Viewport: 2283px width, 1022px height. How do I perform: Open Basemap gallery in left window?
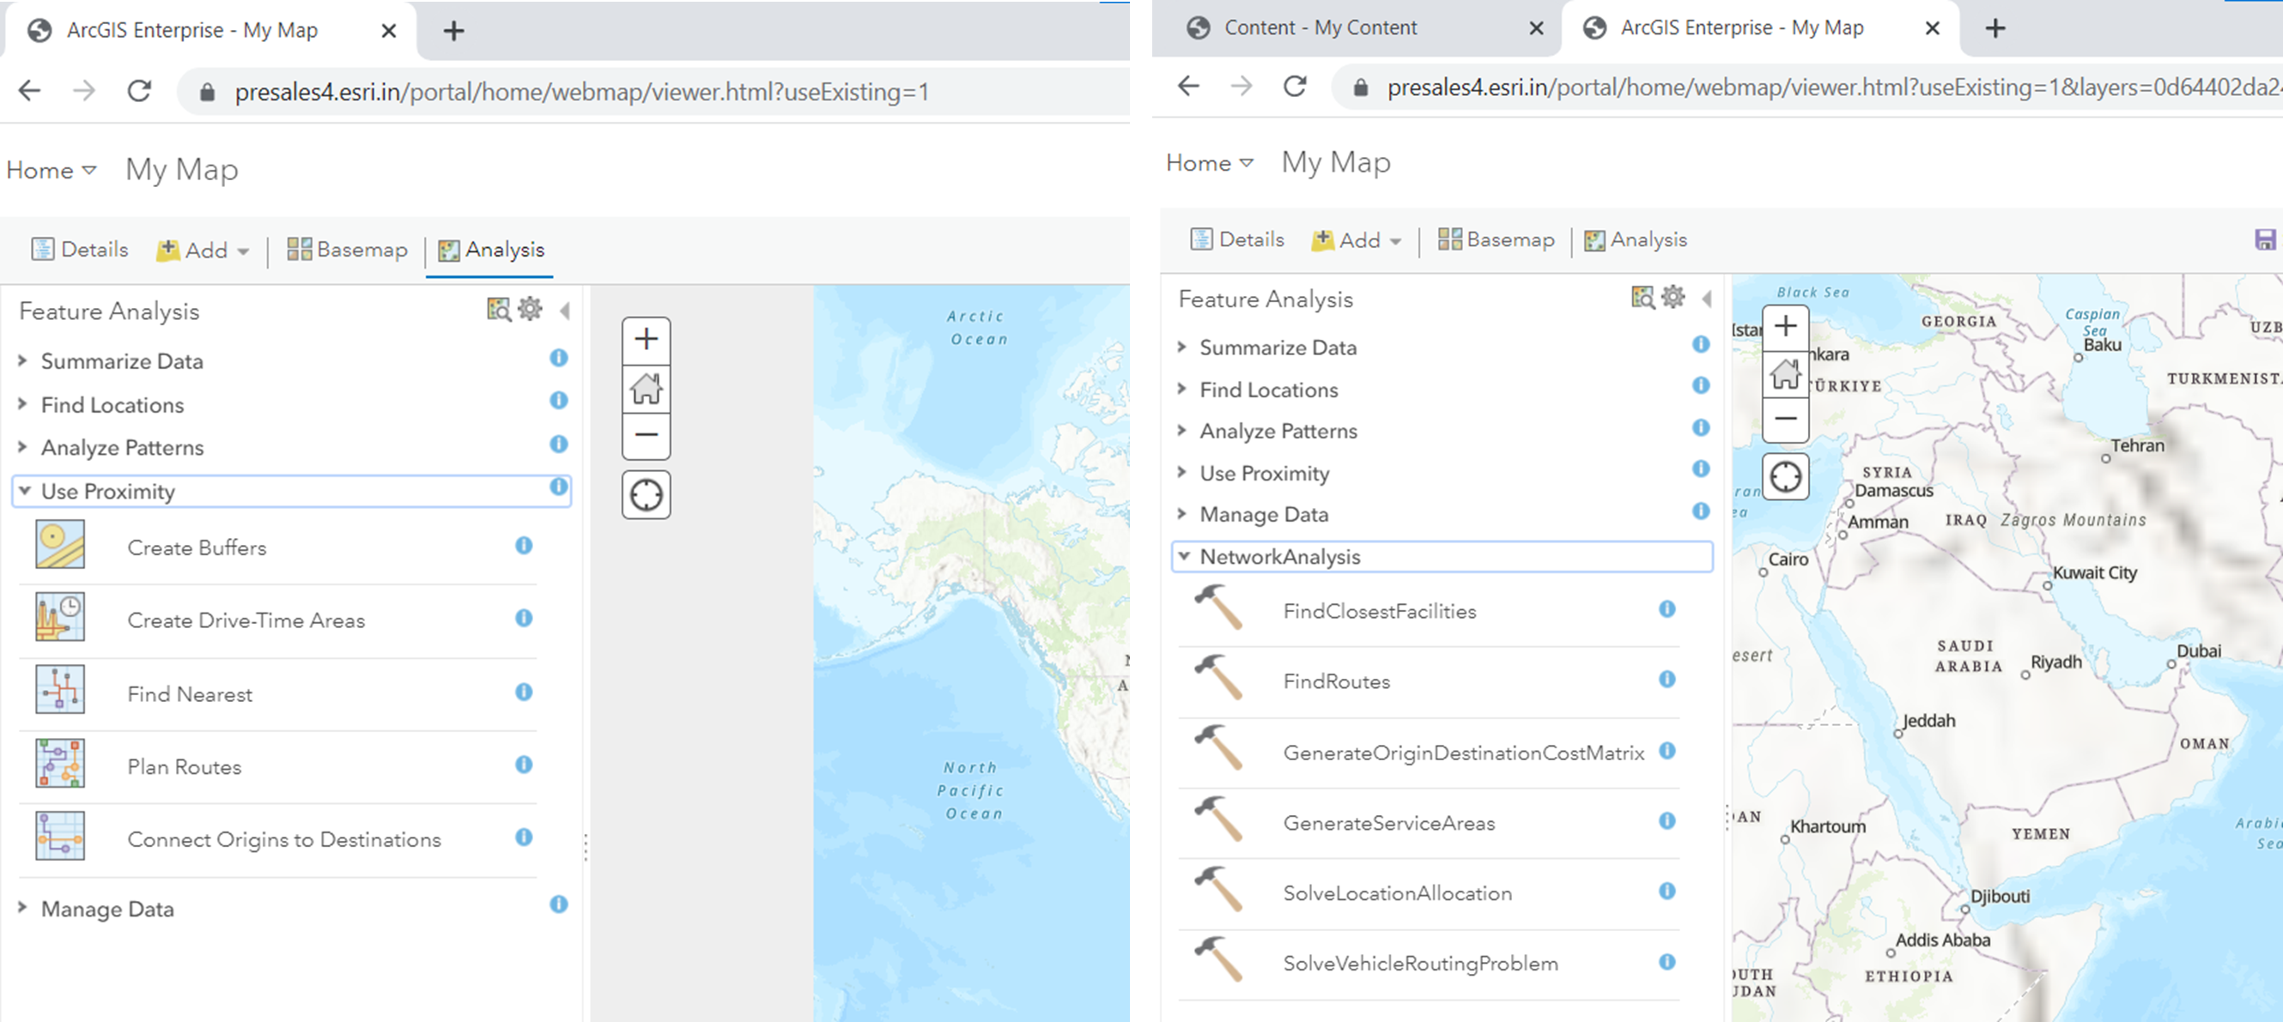[348, 250]
